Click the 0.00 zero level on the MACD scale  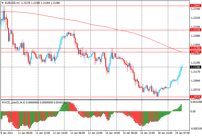pyautogui.click(x=193, y=111)
